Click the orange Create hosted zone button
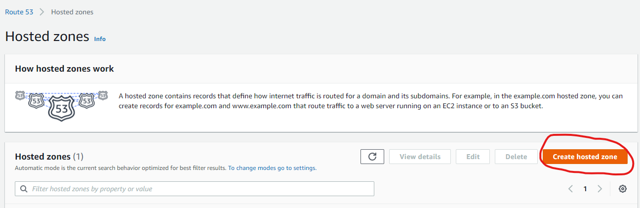Viewport: 640px width, 208px height. point(585,157)
